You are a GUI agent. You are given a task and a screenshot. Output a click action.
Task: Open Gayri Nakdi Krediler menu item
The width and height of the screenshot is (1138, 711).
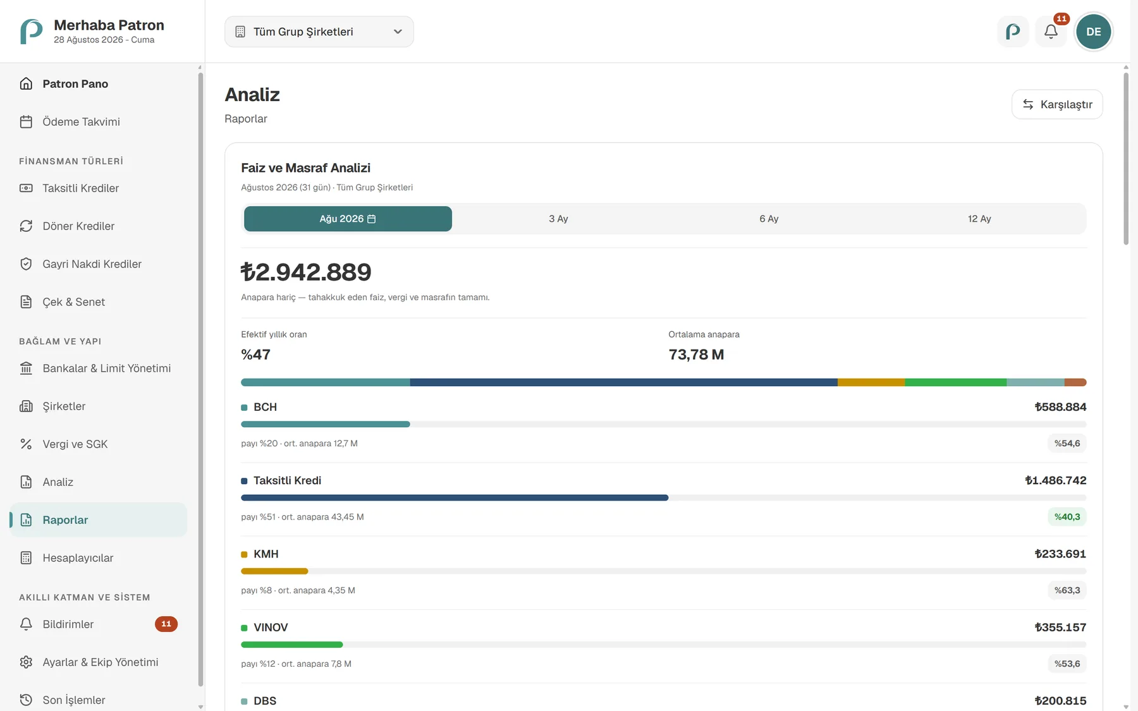click(99, 264)
